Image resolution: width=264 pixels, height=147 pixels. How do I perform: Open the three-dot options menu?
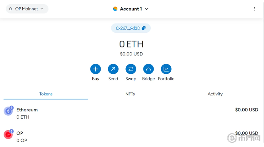pyautogui.click(x=255, y=9)
